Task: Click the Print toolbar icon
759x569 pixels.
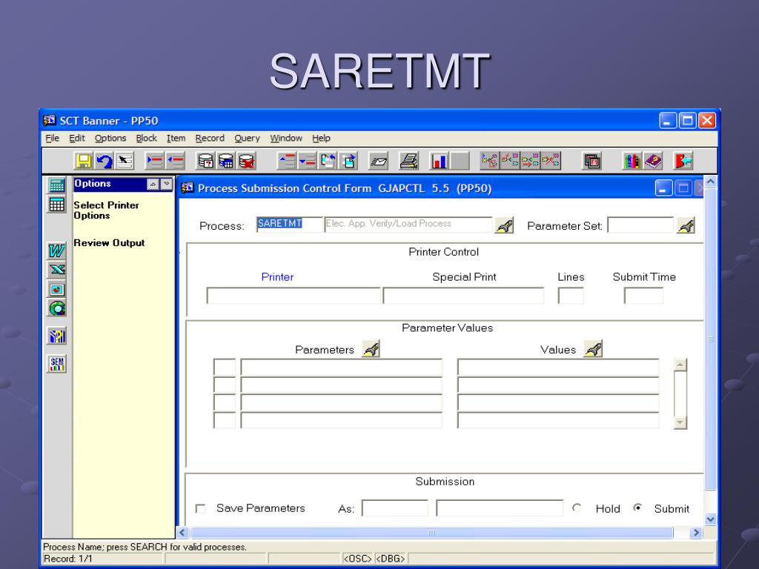Action: click(x=408, y=161)
